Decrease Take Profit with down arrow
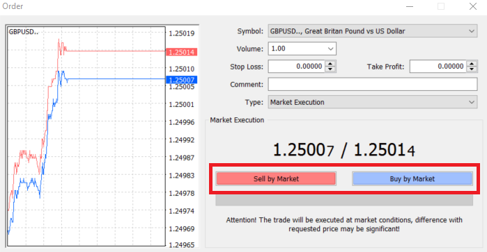487x252 pixels. 472,69
